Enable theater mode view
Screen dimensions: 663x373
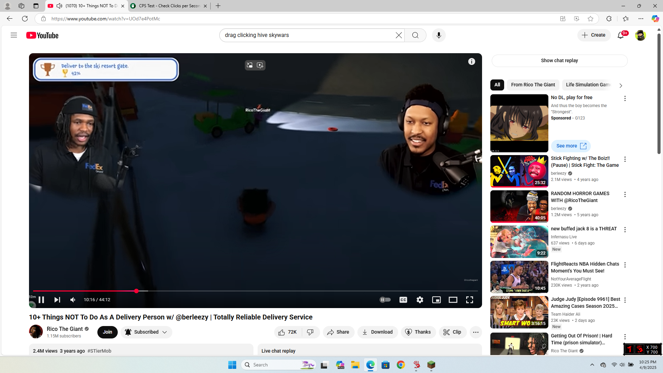453,300
